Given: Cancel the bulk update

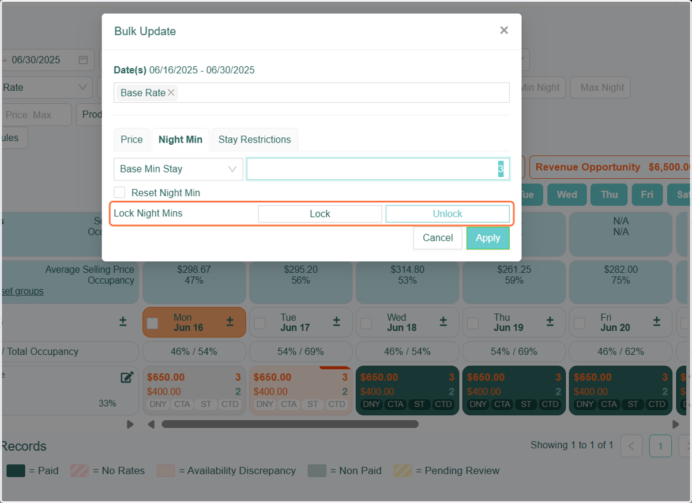Looking at the screenshot, I should pos(438,238).
